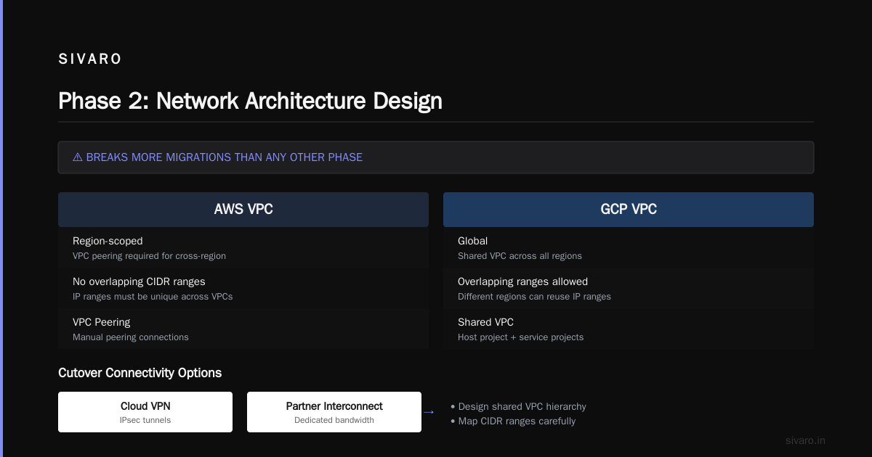Click 'Host project + service projects' text
Screen dimensions: 872x457
point(520,337)
